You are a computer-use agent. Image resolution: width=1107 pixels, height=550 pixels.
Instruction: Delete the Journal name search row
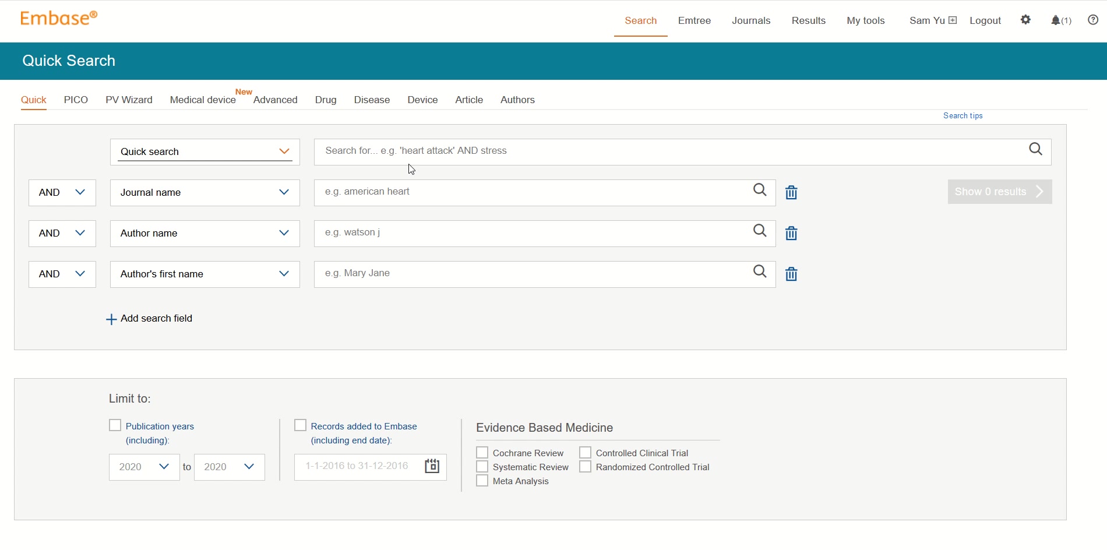coord(791,192)
